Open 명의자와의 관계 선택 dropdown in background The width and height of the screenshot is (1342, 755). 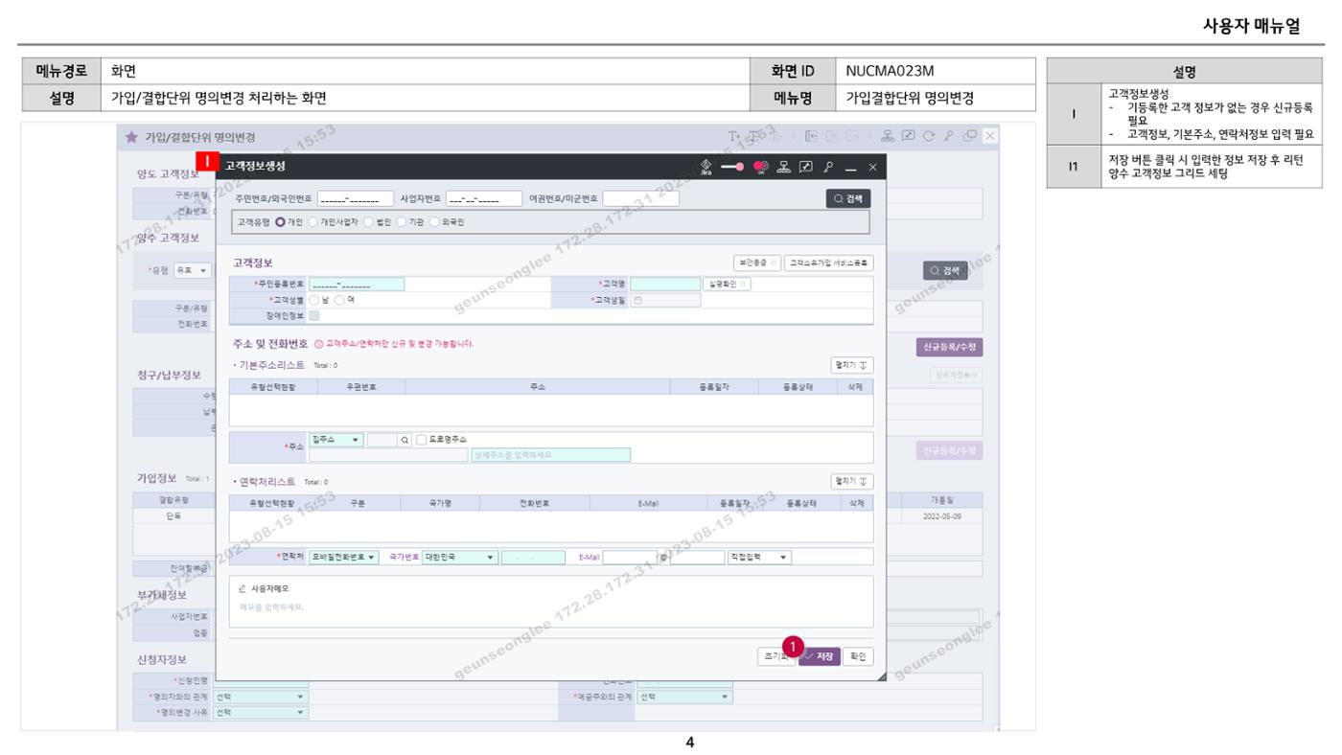261,698
